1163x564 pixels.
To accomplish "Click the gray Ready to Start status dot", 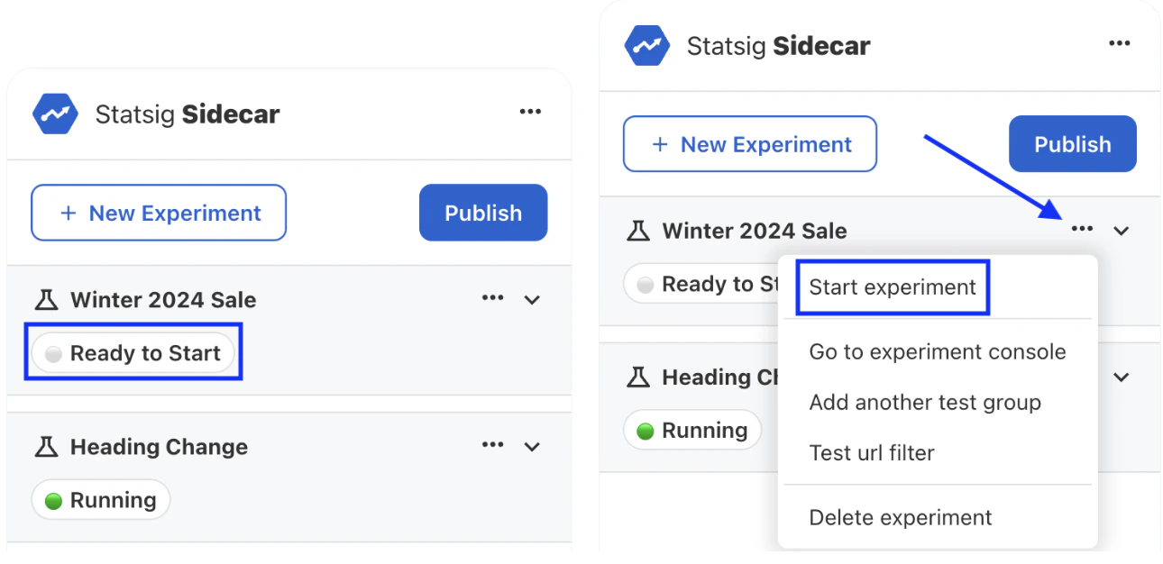I will [52, 353].
